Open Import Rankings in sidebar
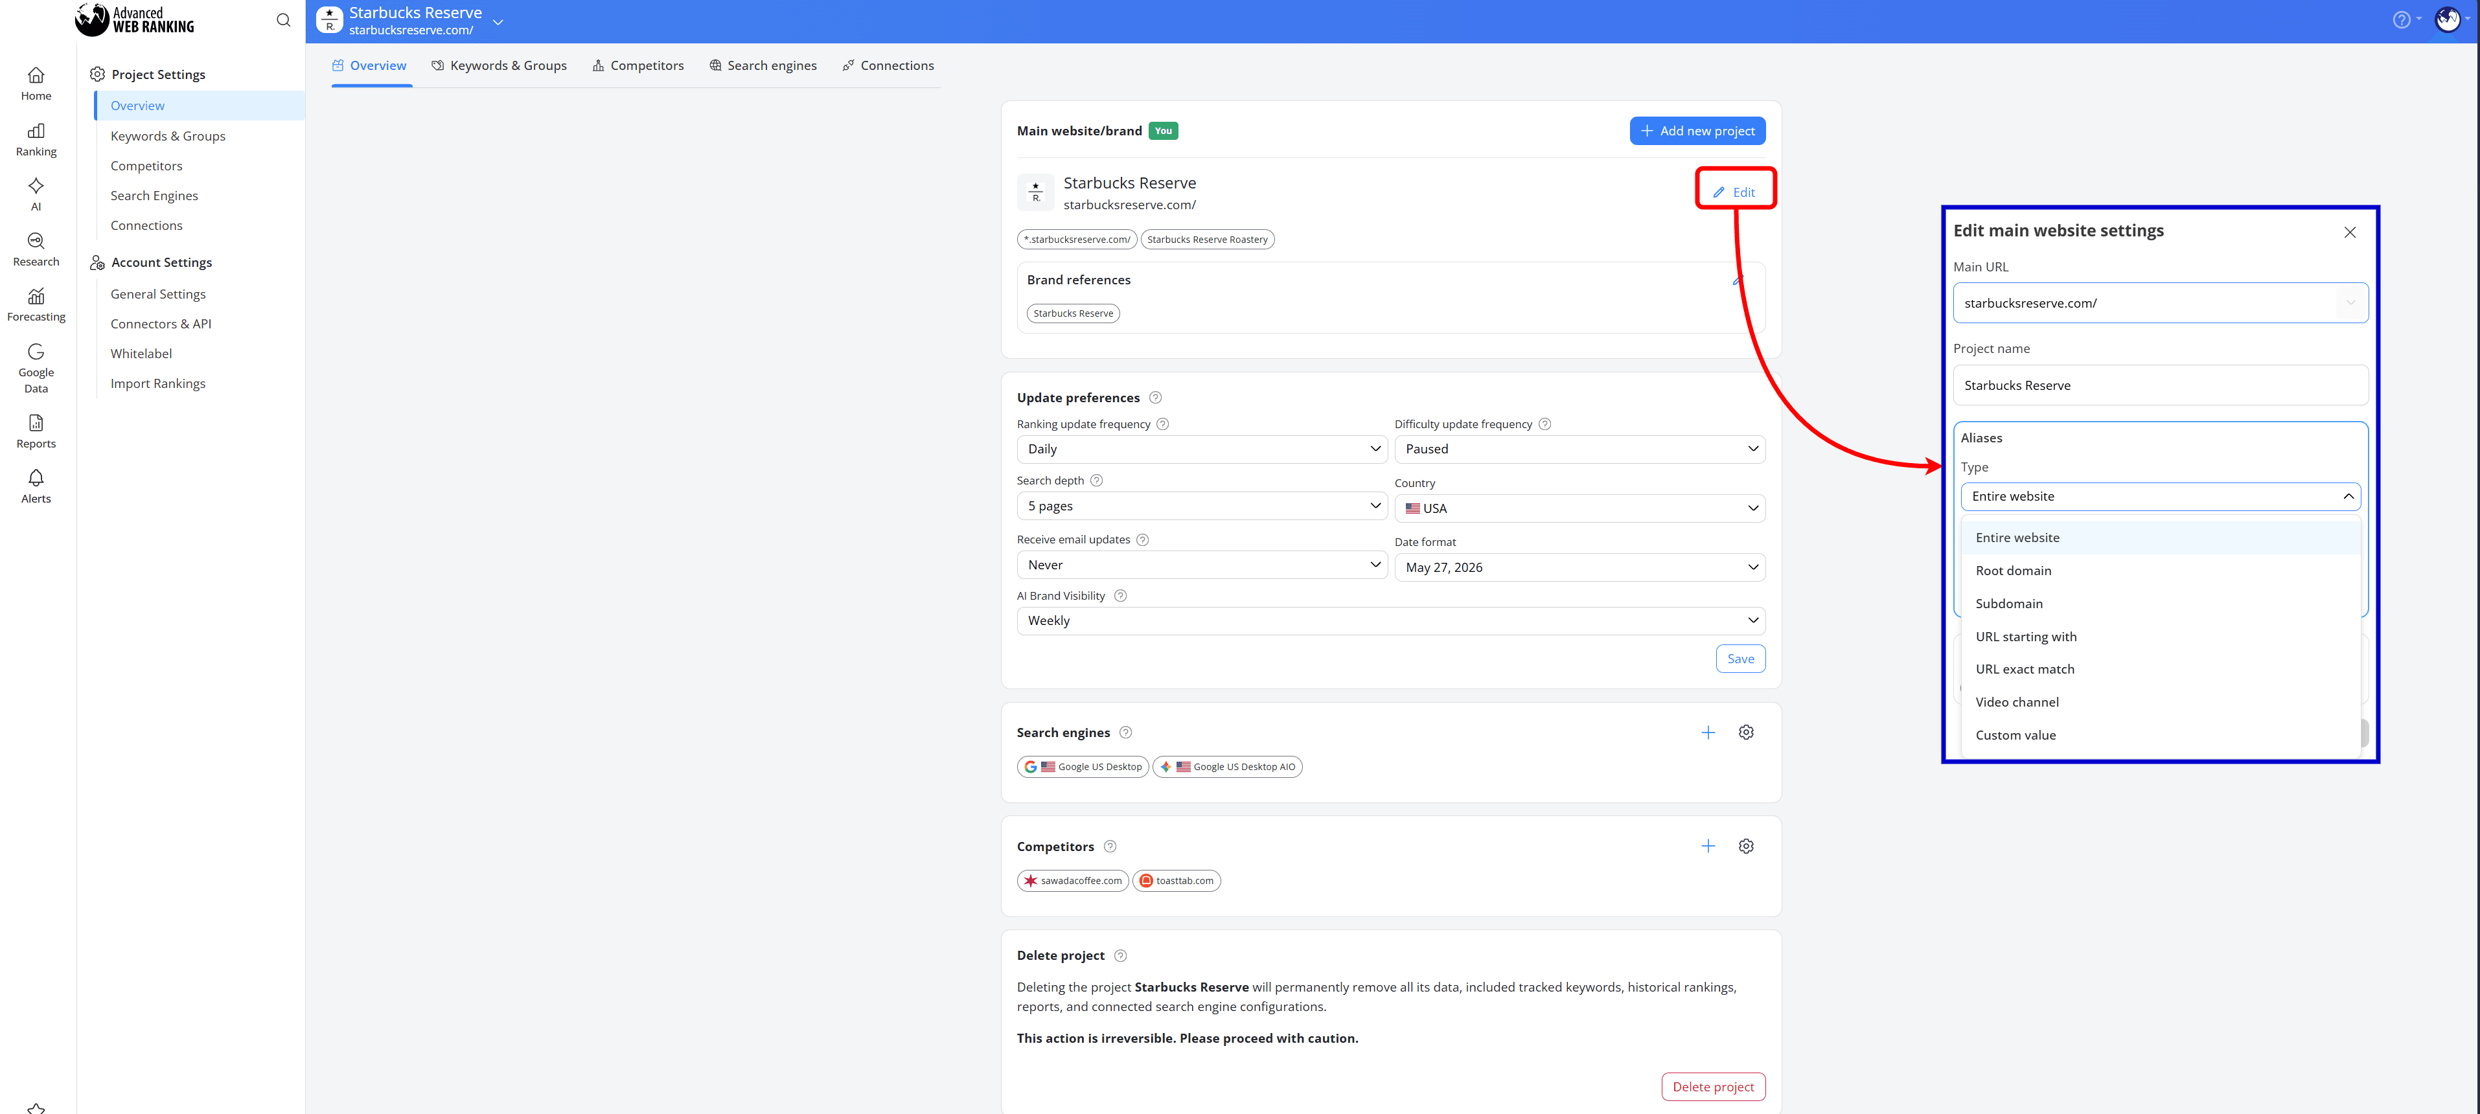2480x1114 pixels. click(x=158, y=384)
